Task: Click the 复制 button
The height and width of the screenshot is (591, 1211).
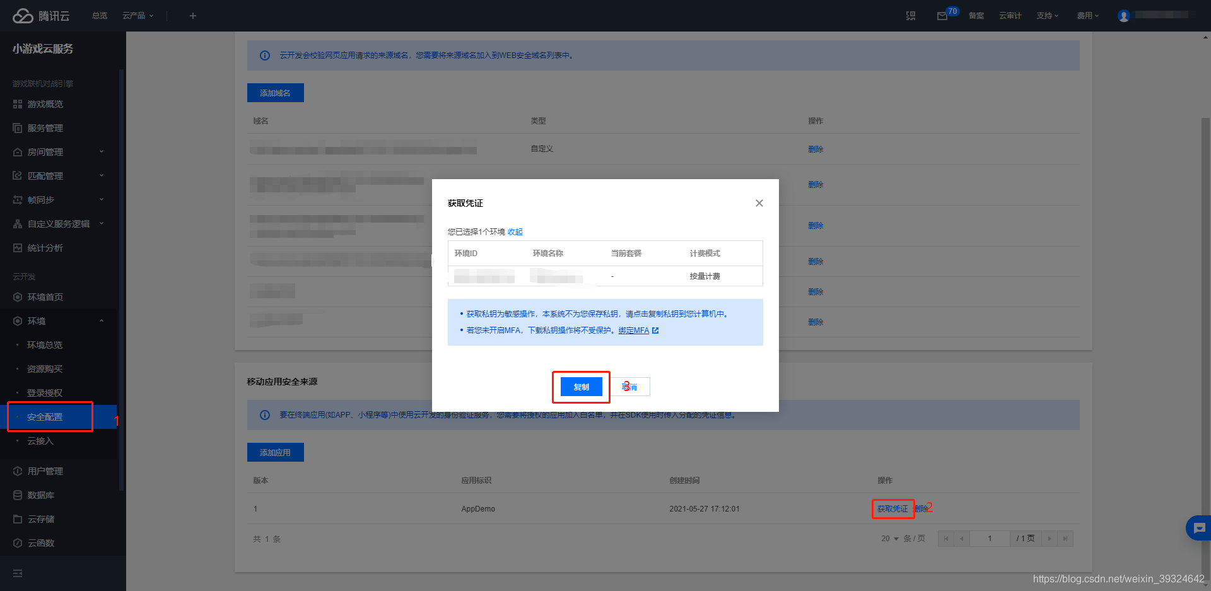Action: [582, 387]
